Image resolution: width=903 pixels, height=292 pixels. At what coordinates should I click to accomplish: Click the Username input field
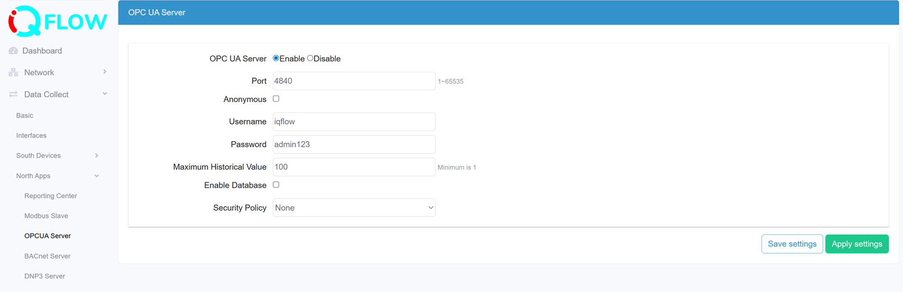(x=354, y=121)
